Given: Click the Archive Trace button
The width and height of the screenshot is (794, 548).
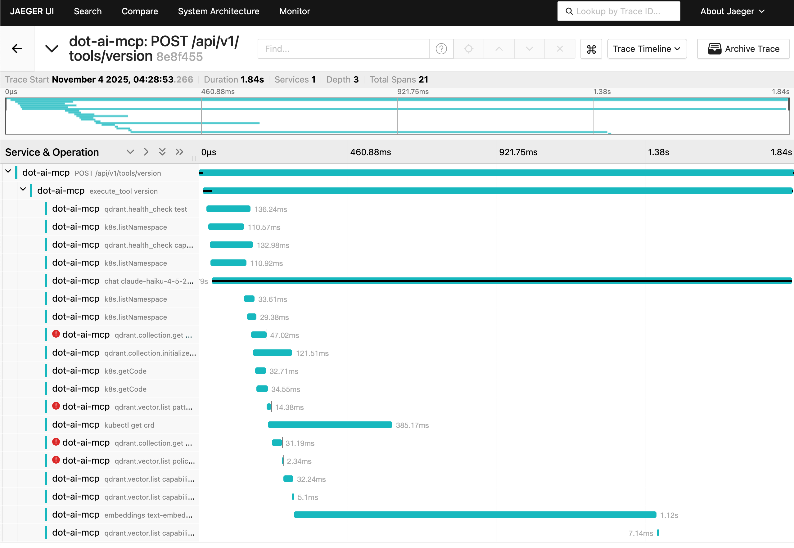Looking at the screenshot, I should tap(743, 49).
